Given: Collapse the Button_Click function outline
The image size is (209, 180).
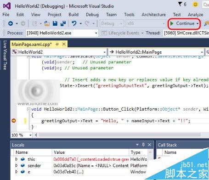Looking at the screenshot, I should (x=28, y=109).
